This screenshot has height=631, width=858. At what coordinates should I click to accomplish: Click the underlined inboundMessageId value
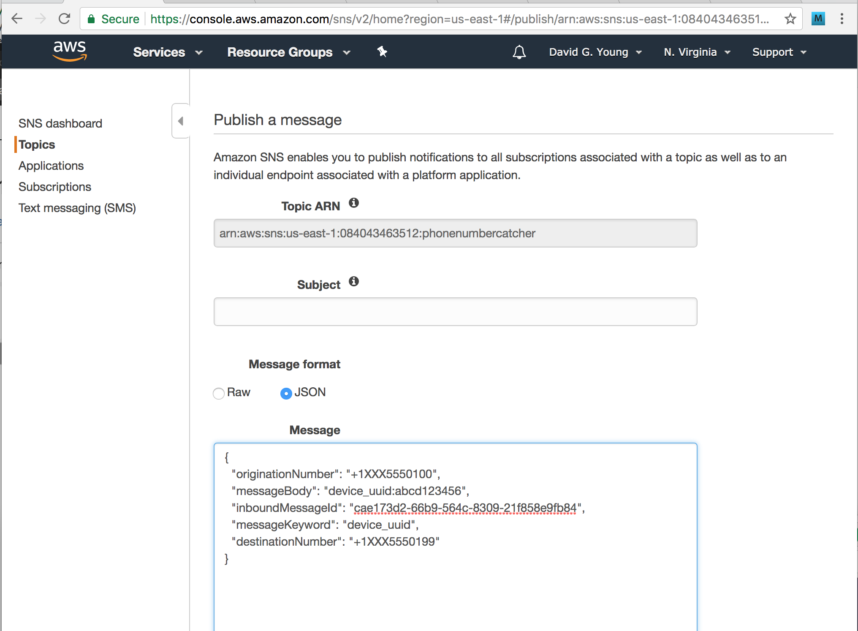465,508
